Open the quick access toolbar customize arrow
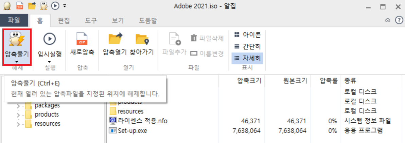The width and height of the screenshot is (405, 143). coord(65,5)
